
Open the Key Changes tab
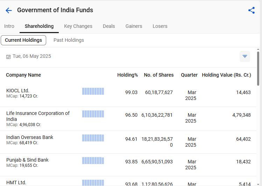click(x=78, y=26)
